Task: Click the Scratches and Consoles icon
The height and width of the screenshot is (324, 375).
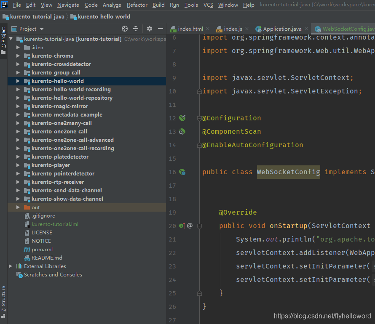Action: coord(19,275)
